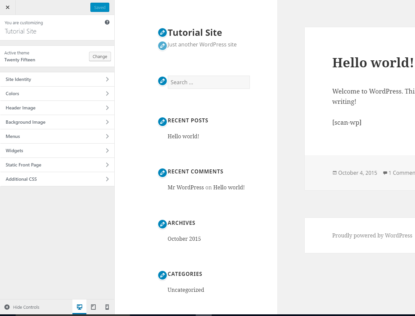The image size is (415, 316).
Task: Expand Site Identity via its chevron
Action: coord(107,79)
